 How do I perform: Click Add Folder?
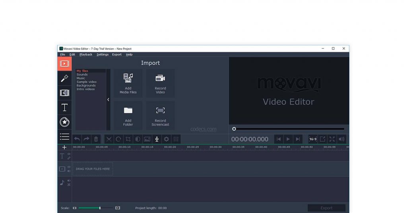point(128,116)
